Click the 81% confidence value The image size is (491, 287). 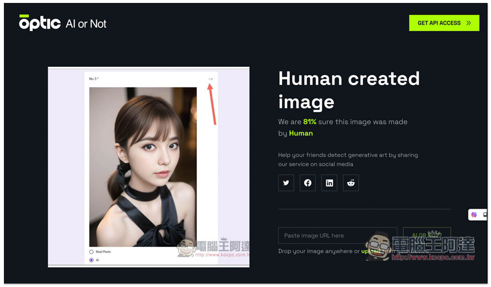pos(309,121)
